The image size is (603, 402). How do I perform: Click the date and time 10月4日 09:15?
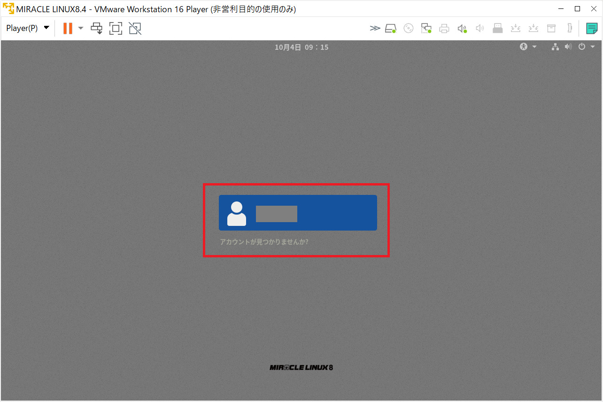click(x=301, y=47)
